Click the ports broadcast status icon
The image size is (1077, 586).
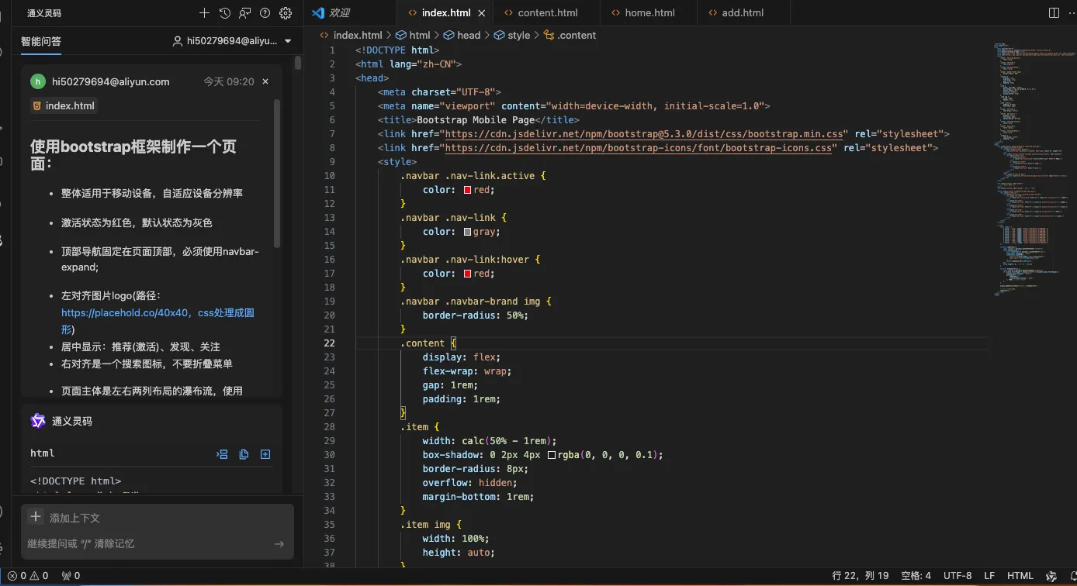(71, 576)
